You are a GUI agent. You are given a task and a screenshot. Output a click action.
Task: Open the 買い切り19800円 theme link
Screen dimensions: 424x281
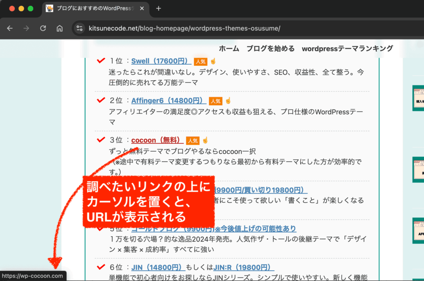pos(261,190)
